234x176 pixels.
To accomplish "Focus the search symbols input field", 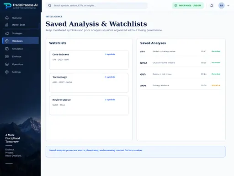I will pyautogui.click(x=96, y=5).
